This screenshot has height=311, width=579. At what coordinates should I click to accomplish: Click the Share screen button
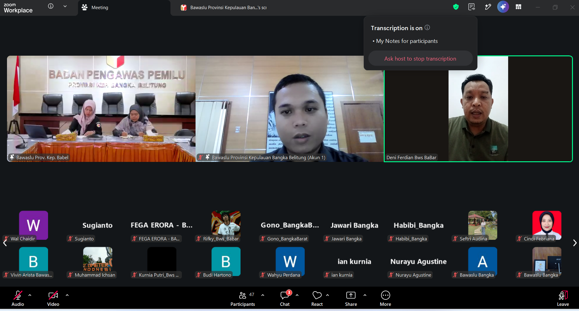(351, 298)
